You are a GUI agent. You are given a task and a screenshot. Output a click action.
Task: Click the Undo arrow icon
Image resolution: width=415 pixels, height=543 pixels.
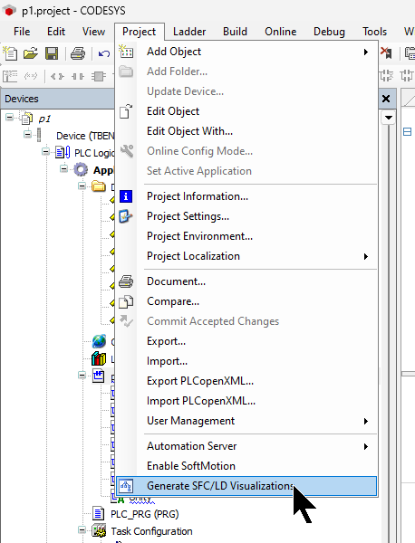tap(104, 53)
